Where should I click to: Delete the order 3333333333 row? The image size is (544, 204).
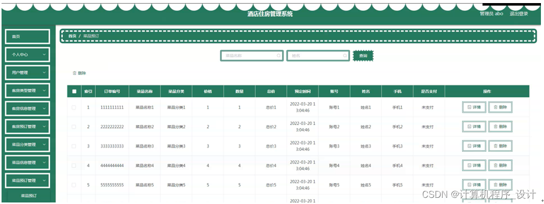click(500, 146)
